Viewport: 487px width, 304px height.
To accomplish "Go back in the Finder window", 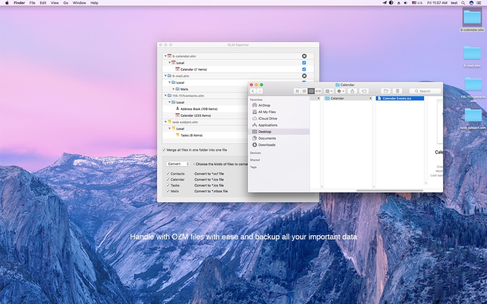I will 253,91.
